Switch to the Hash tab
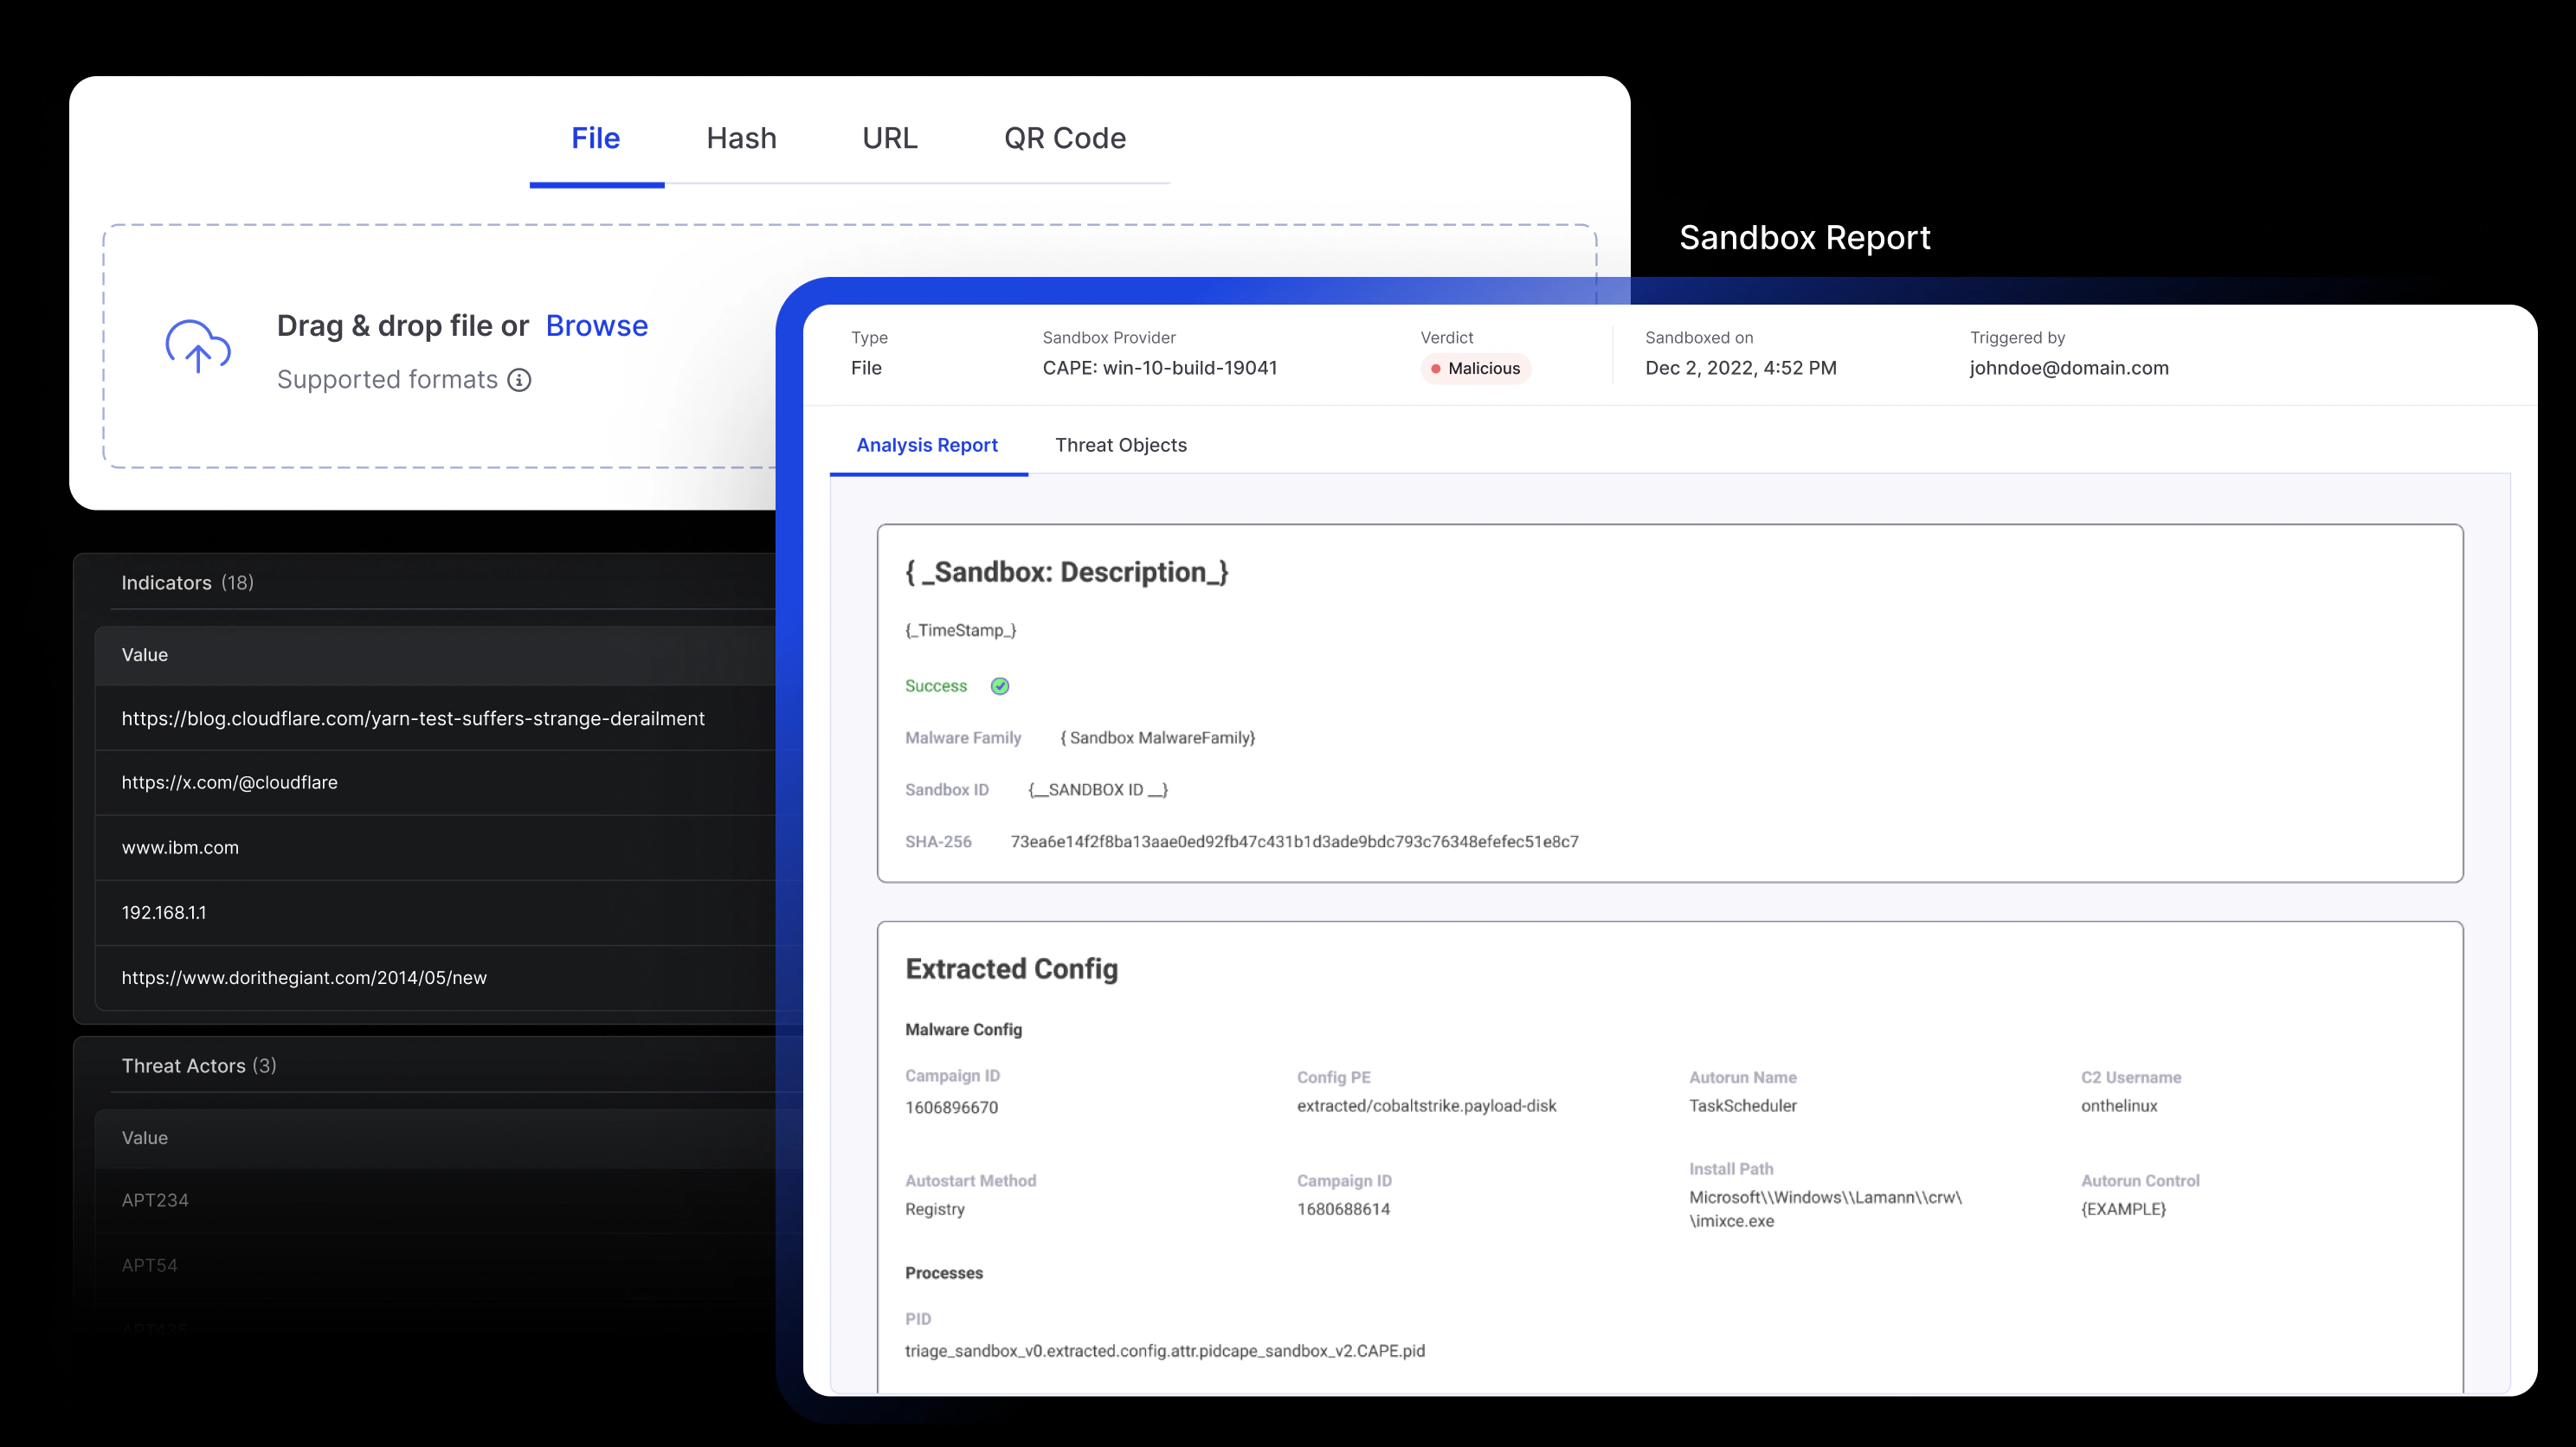This screenshot has height=1447, width=2576. (x=741, y=138)
